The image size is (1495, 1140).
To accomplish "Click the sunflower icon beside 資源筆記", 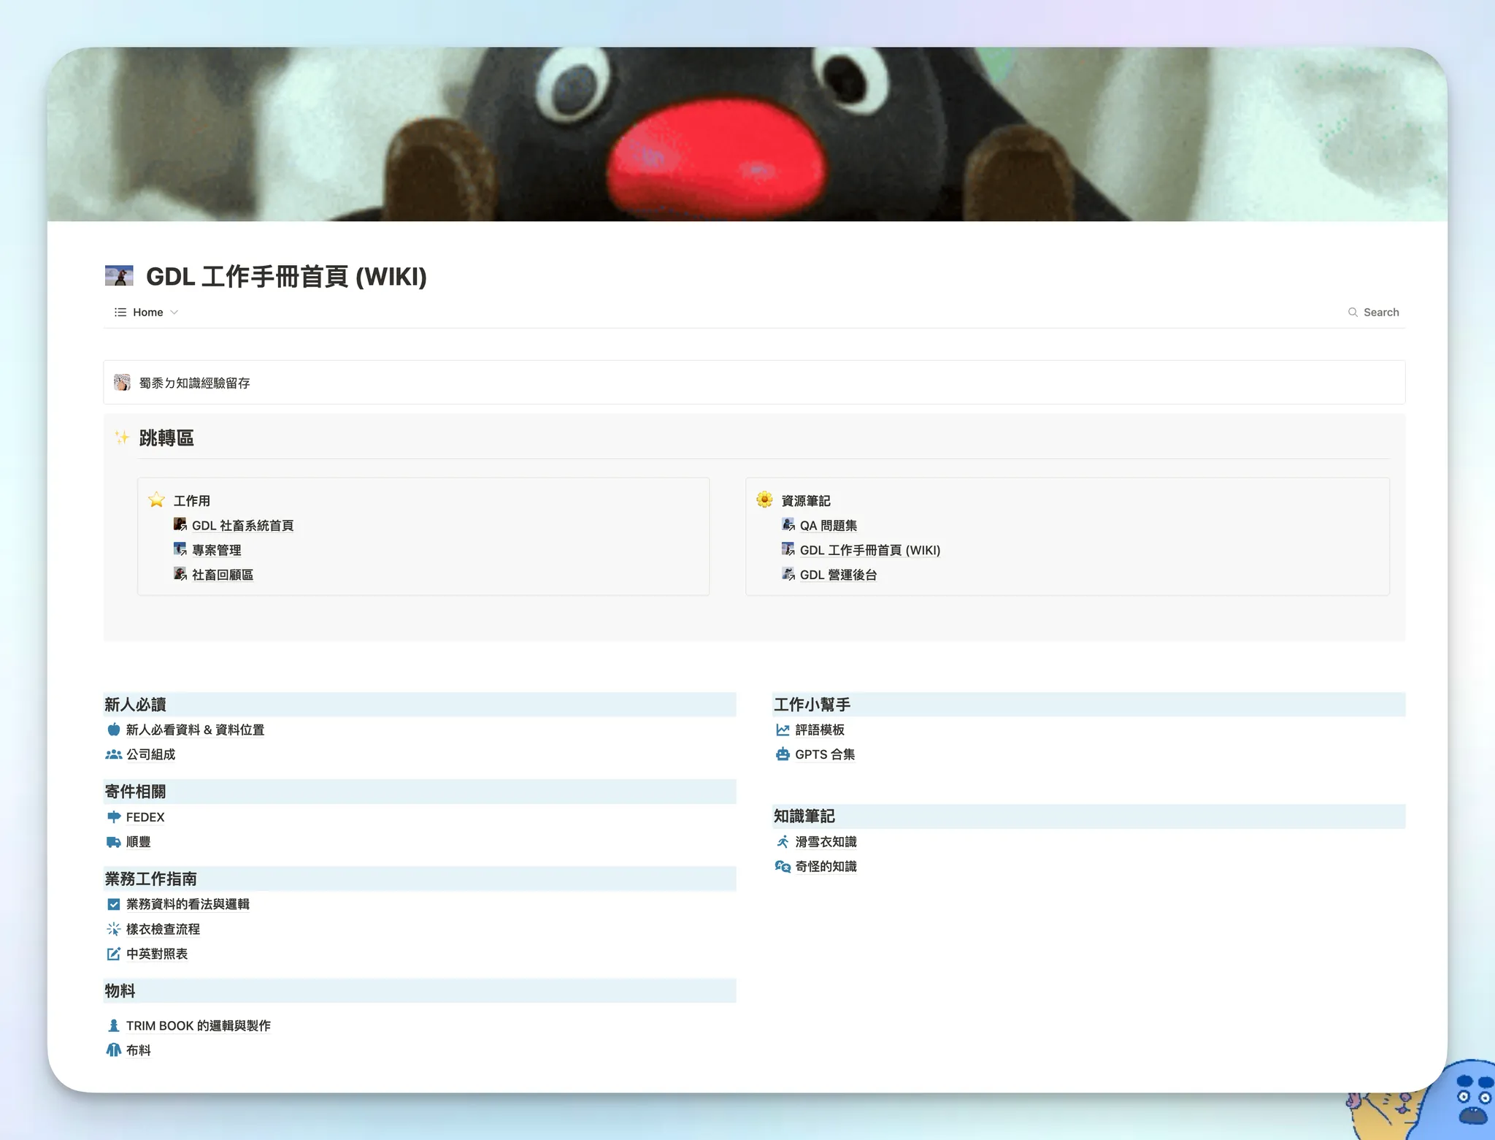I will (764, 500).
